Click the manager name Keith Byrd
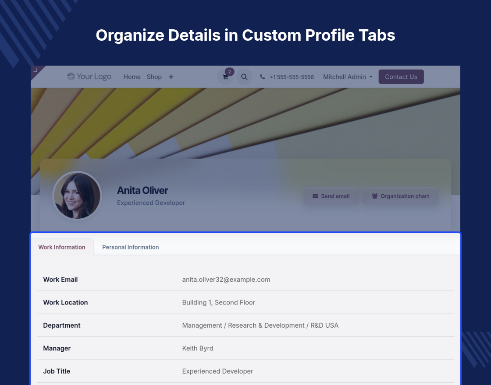This screenshot has height=385, width=491. [198, 348]
